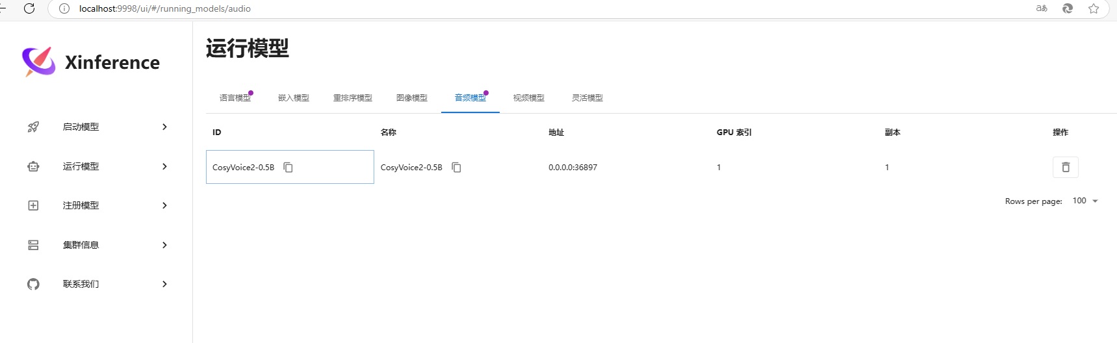Reload the browser page

(x=29, y=8)
